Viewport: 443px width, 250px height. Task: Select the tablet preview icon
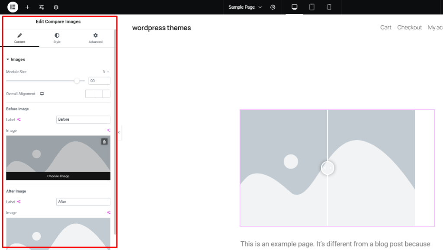[311, 7]
